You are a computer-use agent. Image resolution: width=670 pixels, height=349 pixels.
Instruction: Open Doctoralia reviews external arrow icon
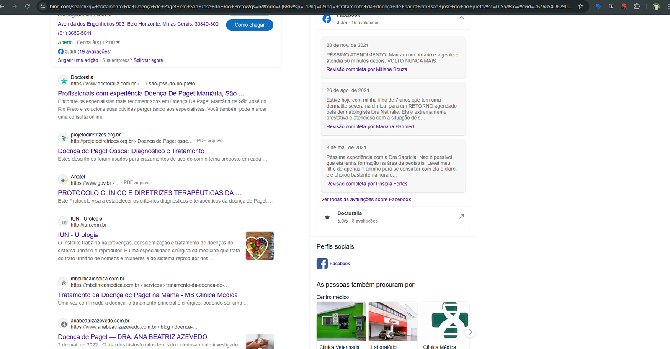(461, 216)
